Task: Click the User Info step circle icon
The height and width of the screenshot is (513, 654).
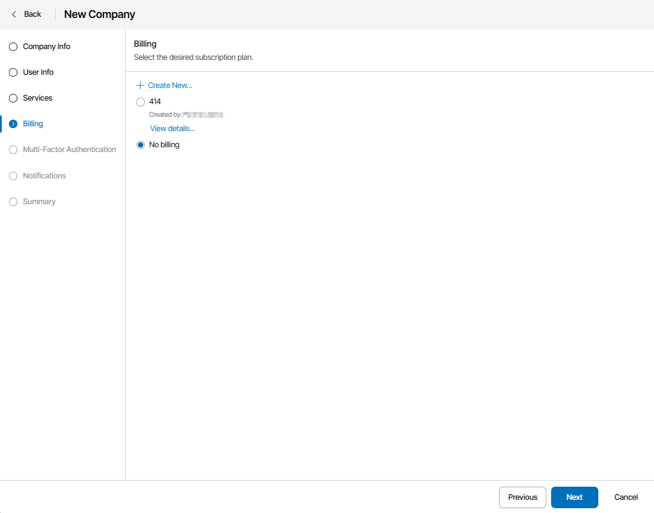Action: [13, 72]
